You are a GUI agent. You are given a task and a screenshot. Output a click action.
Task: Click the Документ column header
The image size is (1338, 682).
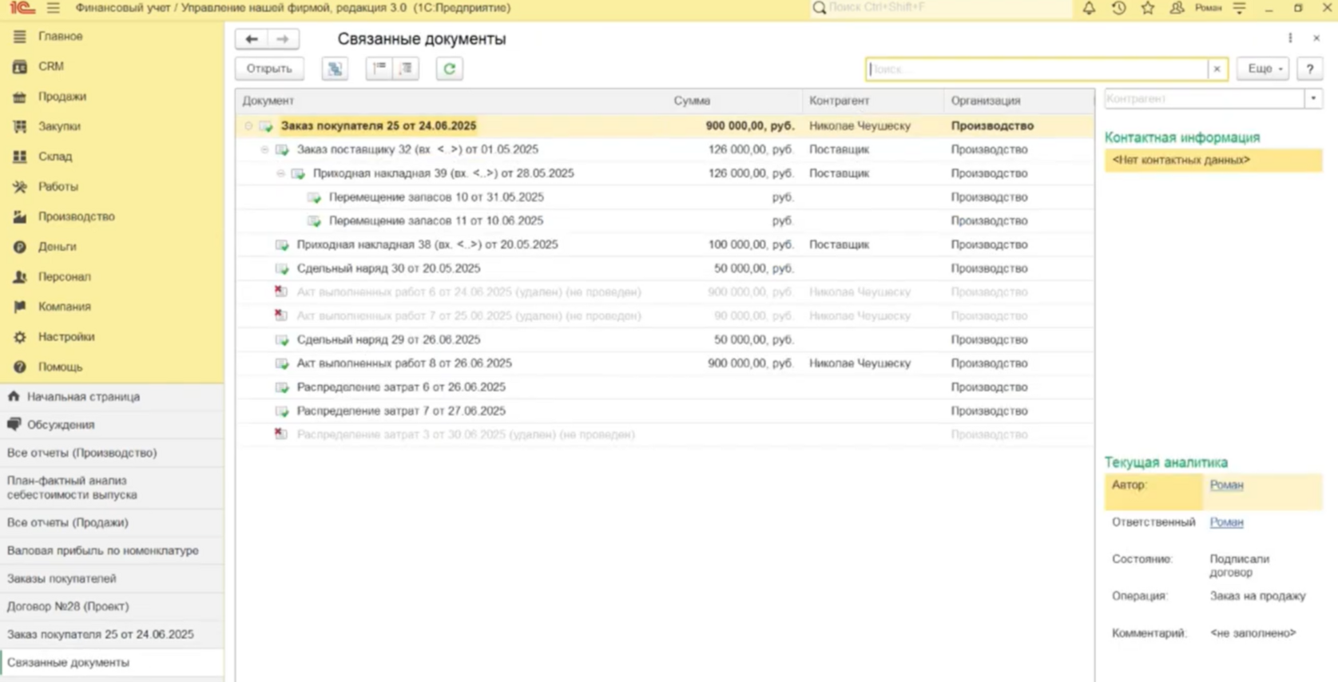point(268,101)
